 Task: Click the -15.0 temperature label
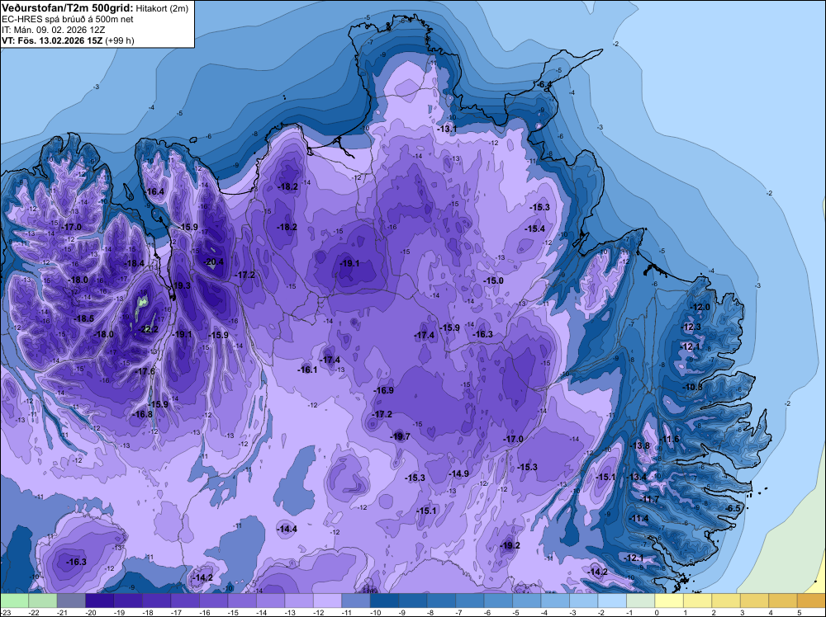pos(494,281)
